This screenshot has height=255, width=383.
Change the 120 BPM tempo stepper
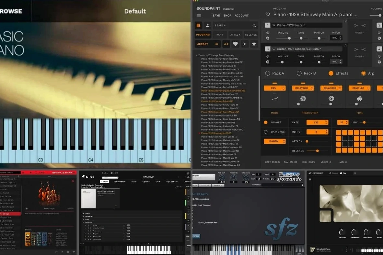(284, 141)
